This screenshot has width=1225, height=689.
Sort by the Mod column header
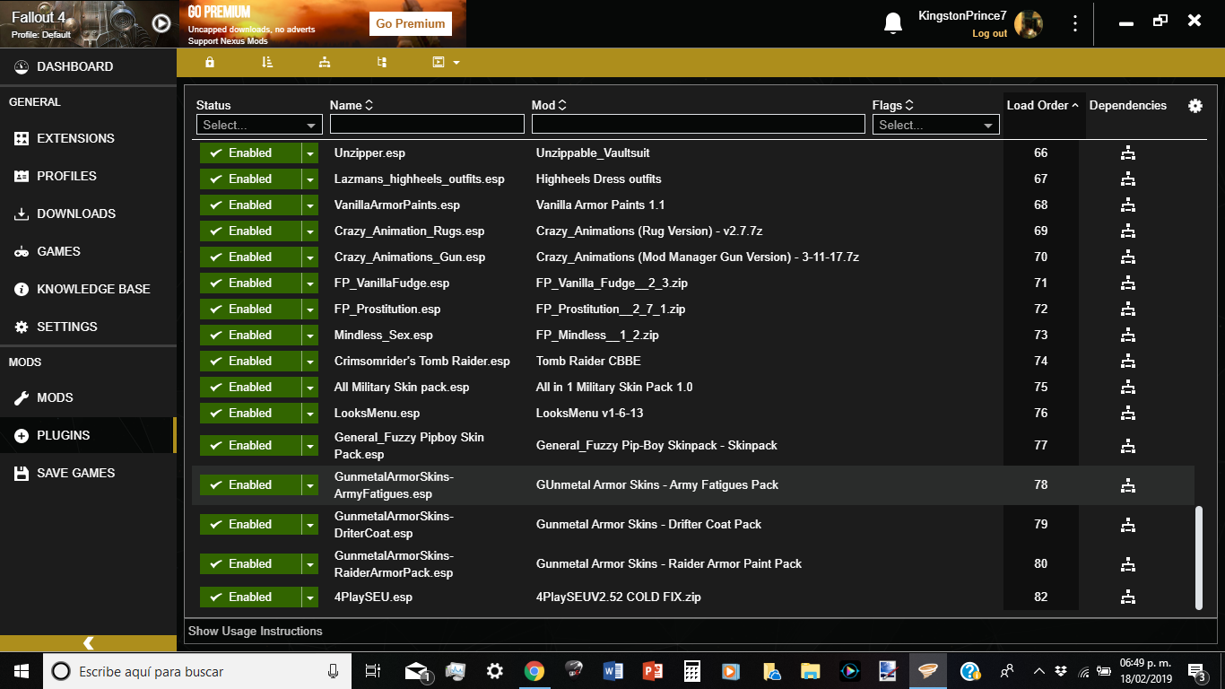click(549, 105)
